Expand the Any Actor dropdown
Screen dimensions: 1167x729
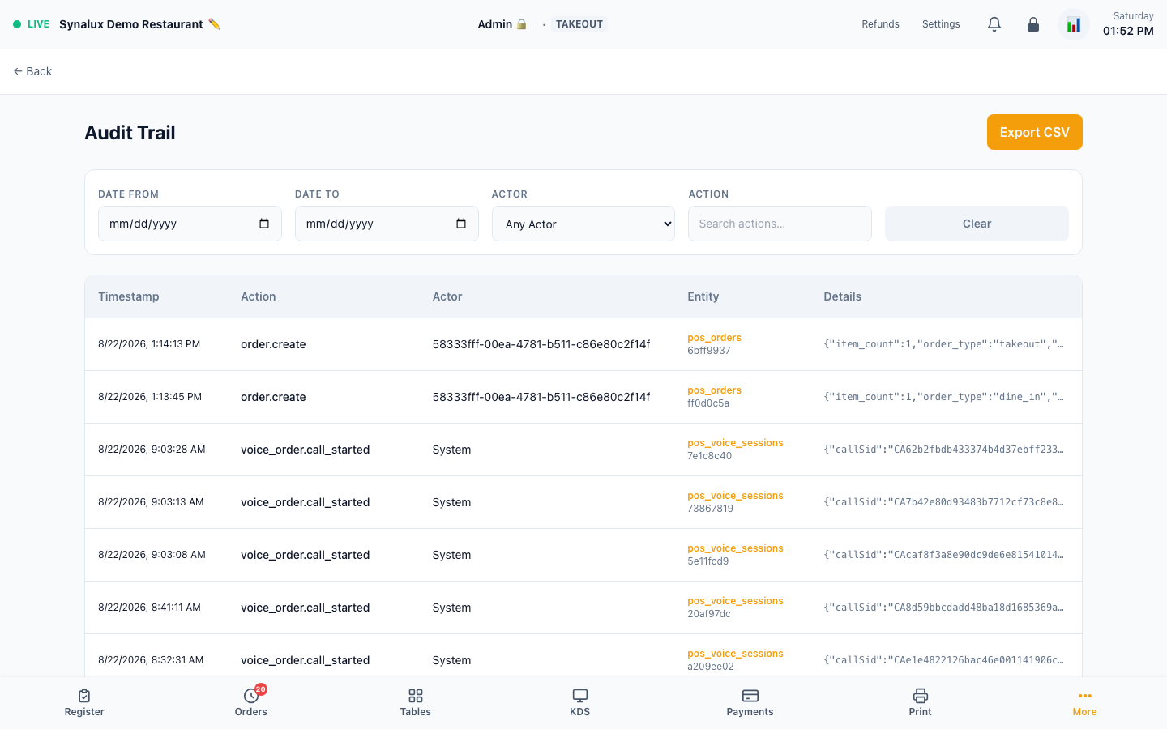click(583, 224)
